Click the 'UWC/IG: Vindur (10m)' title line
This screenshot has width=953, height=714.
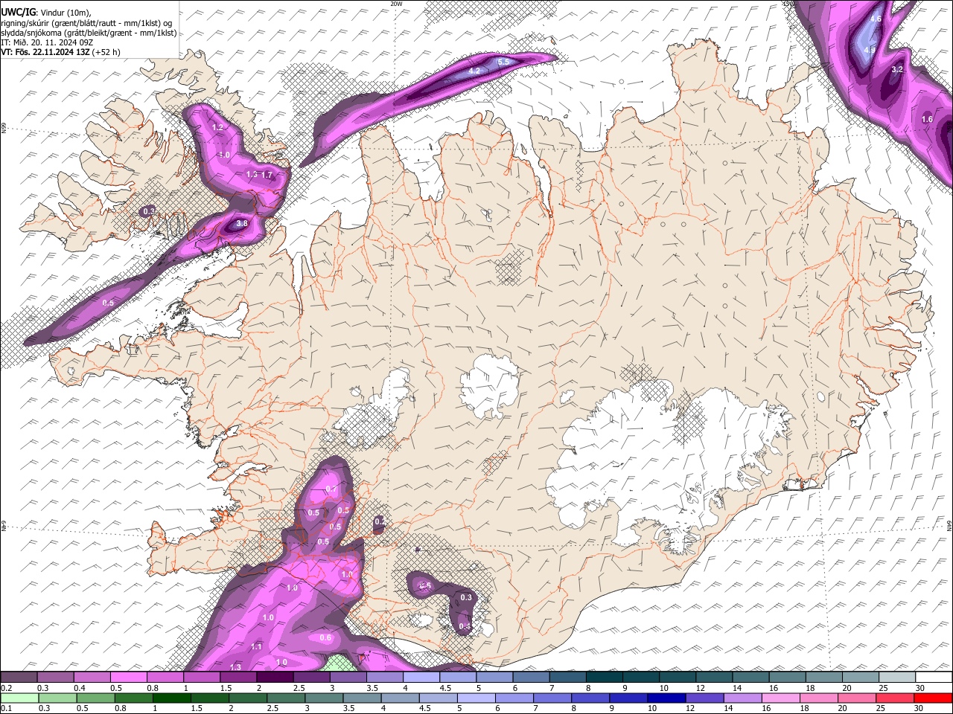tap(45, 12)
